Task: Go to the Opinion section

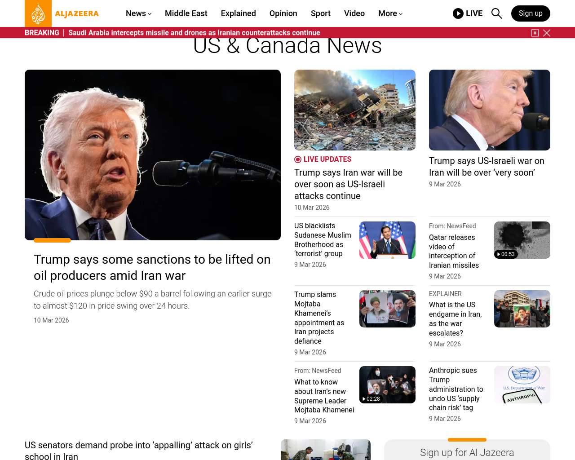Action: tap(283, 13)
